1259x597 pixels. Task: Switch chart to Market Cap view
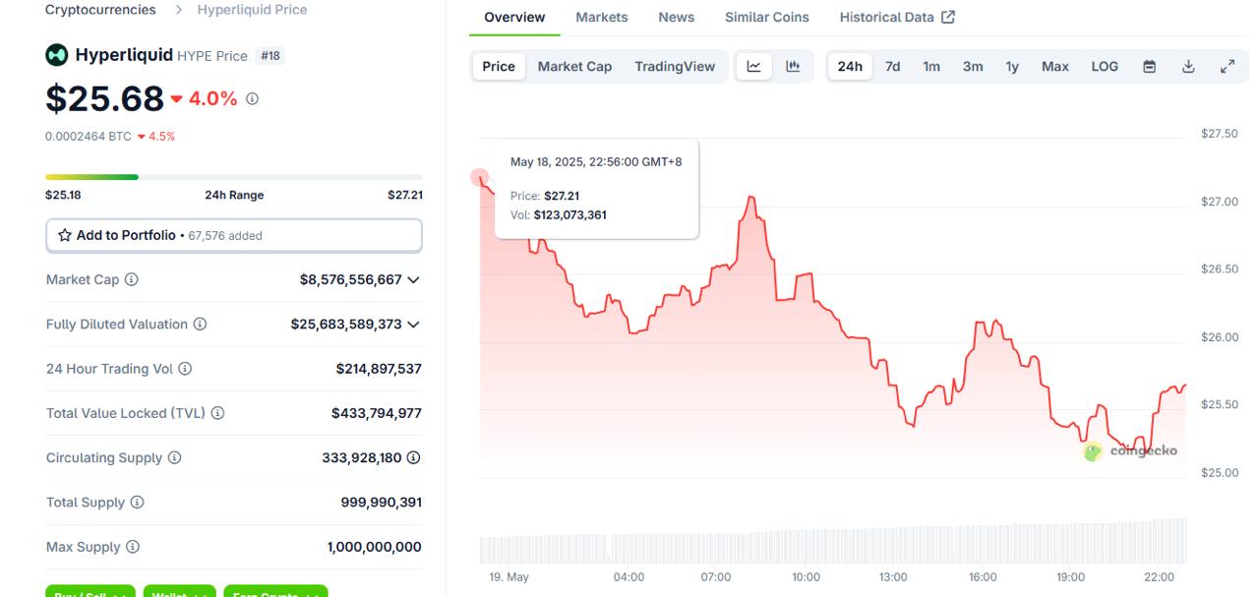tap(574, 66)
